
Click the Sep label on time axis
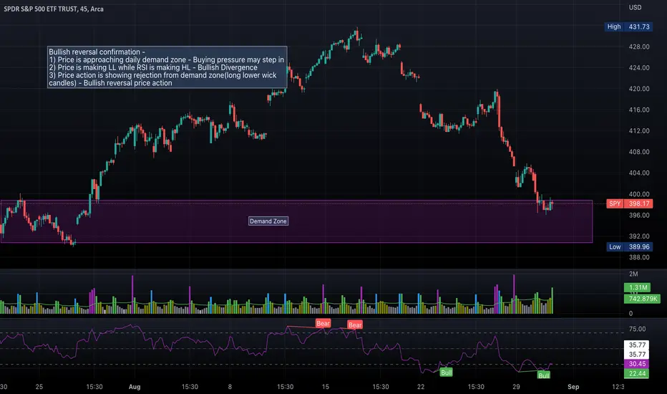[573, 387]
